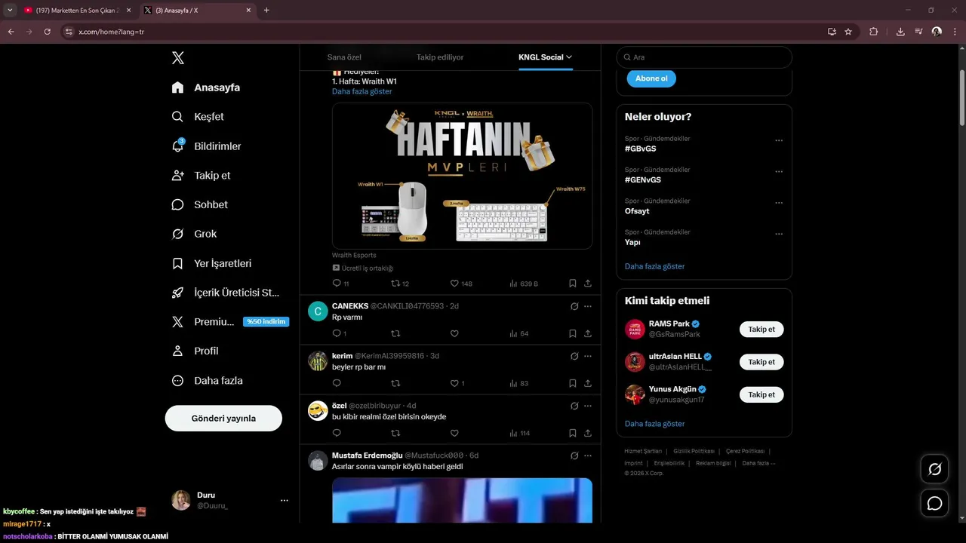
Task: Open floating Grok button
Action: 934,469
